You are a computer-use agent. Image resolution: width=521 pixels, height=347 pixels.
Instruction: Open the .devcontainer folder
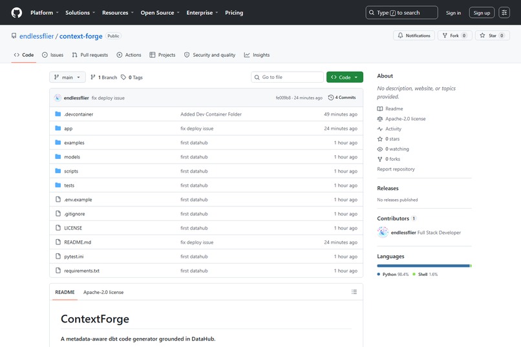[79, 114]
